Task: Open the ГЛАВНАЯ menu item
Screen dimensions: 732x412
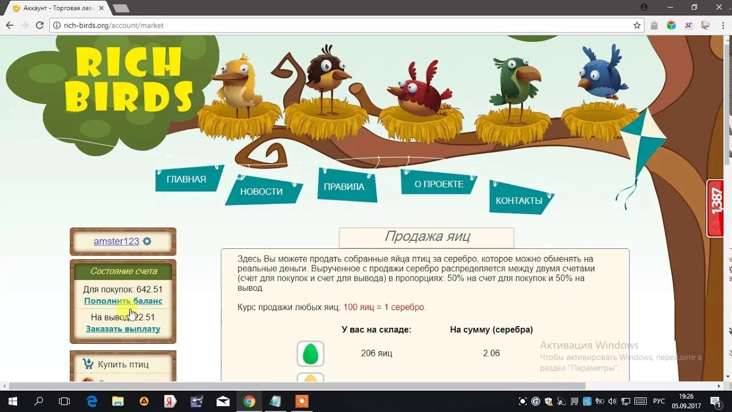Action: pyautogui.click(x=186, y=179)
